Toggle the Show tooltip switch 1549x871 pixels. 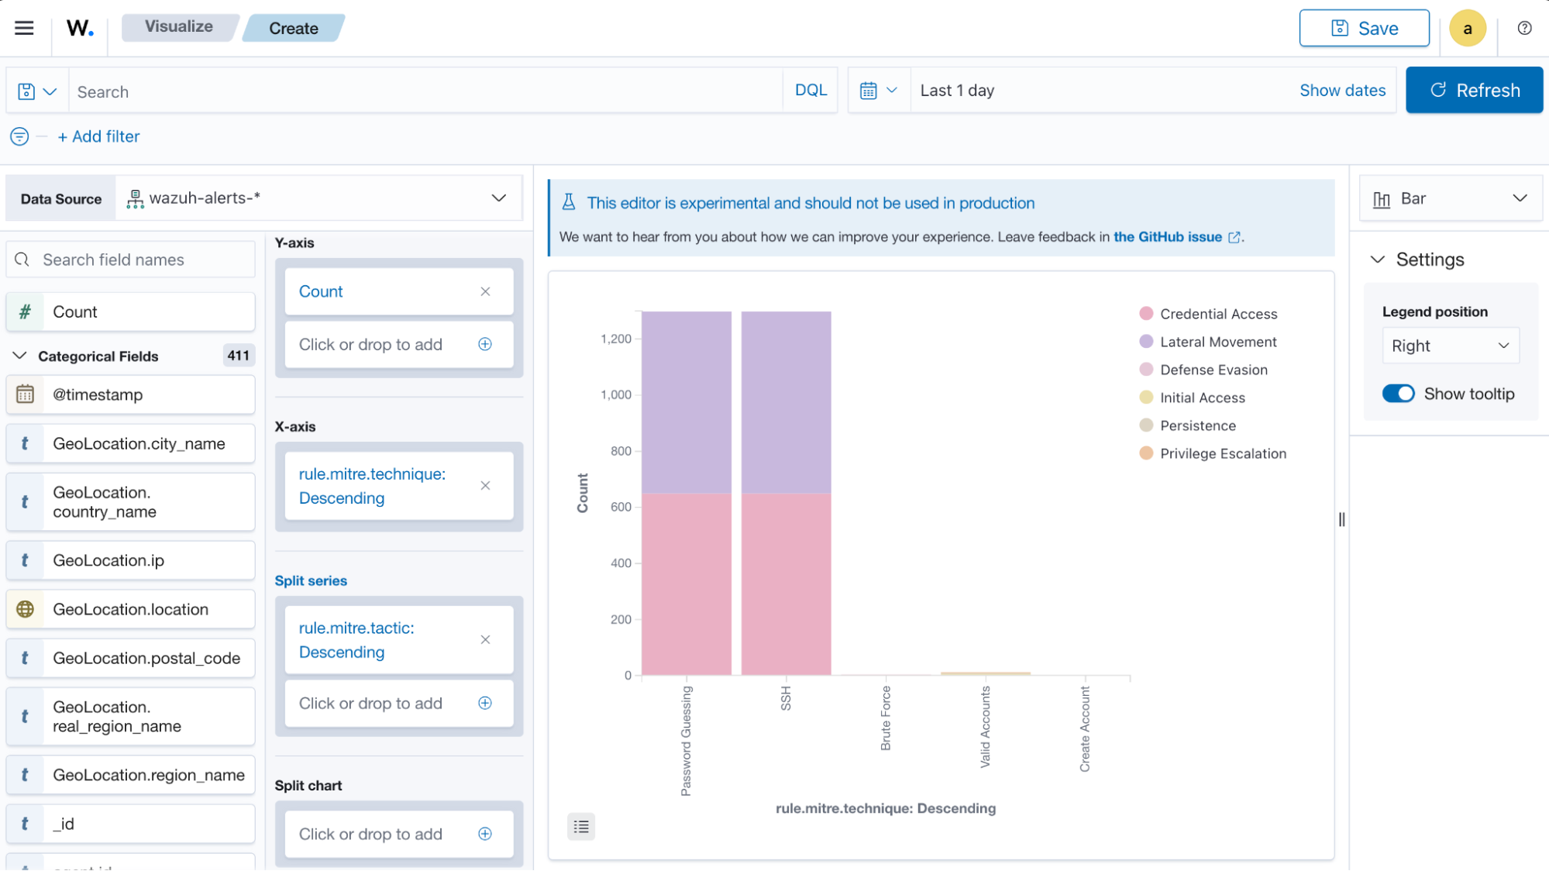pyautogui.click(x=1398, y=394)
